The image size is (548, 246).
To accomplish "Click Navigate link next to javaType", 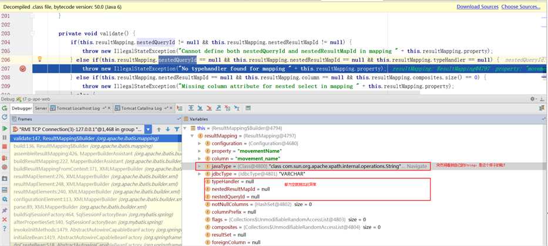I will 416,166.
